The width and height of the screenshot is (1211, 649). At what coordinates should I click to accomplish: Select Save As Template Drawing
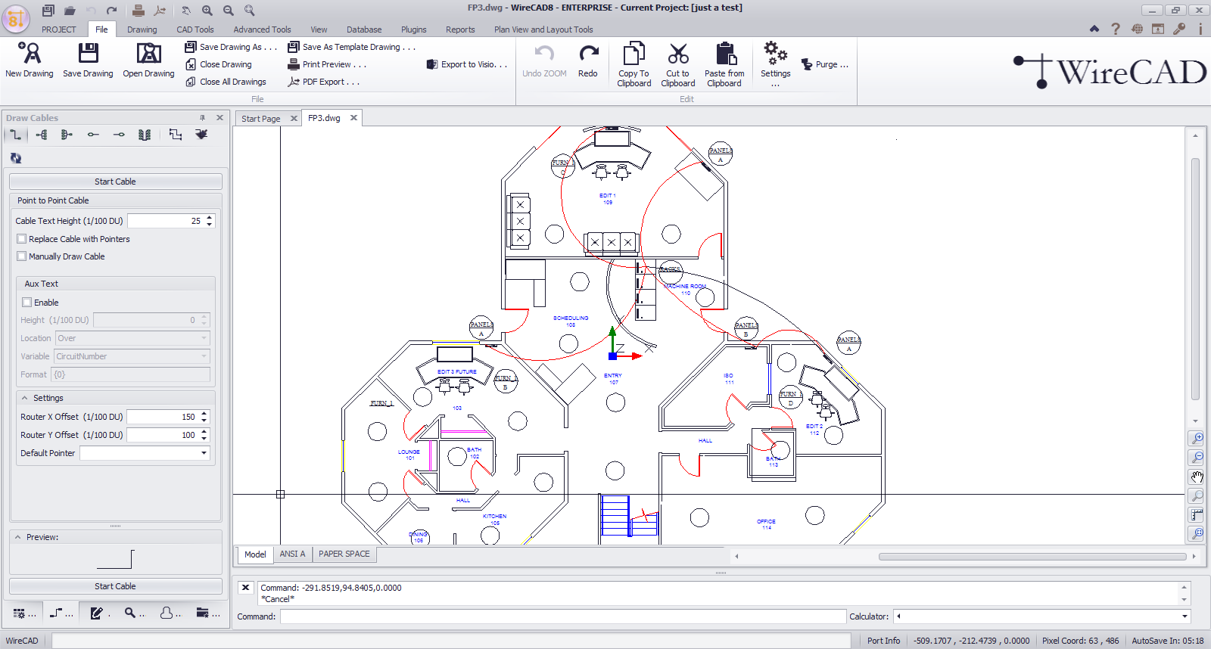pos(352,47)
